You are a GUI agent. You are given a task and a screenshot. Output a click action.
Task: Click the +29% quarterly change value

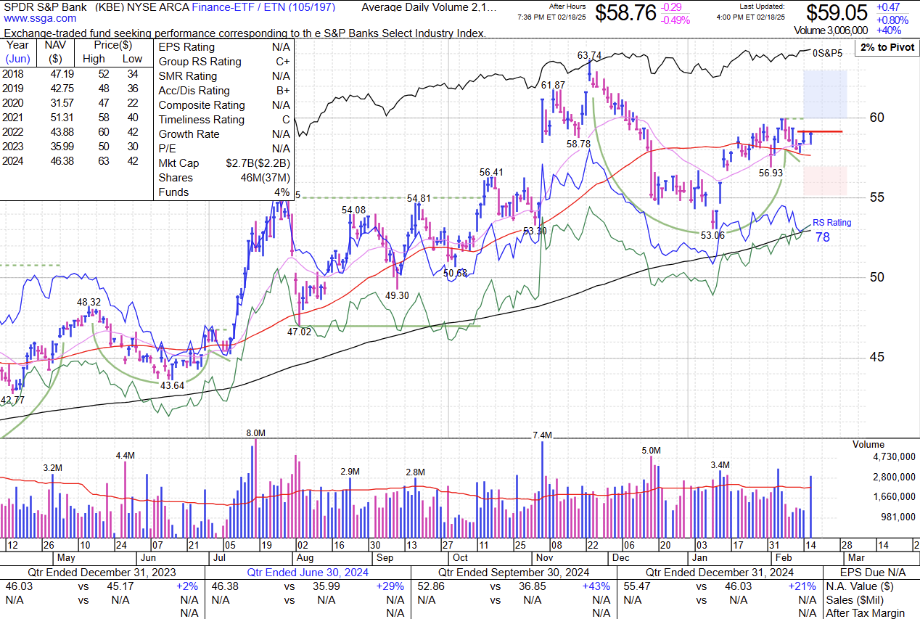[x=390, y=586]
